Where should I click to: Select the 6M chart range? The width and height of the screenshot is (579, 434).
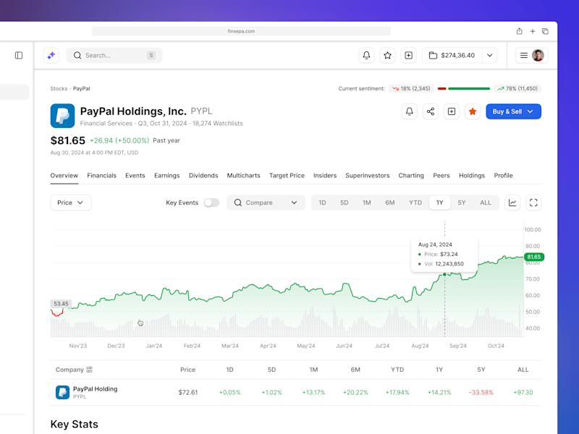click(390, 203)
